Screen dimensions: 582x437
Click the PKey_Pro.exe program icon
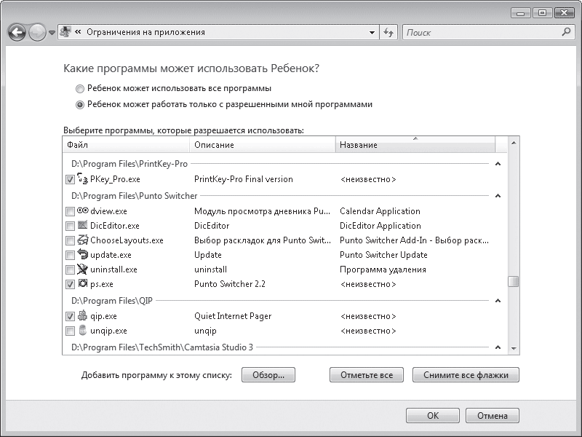coord(82,179)
